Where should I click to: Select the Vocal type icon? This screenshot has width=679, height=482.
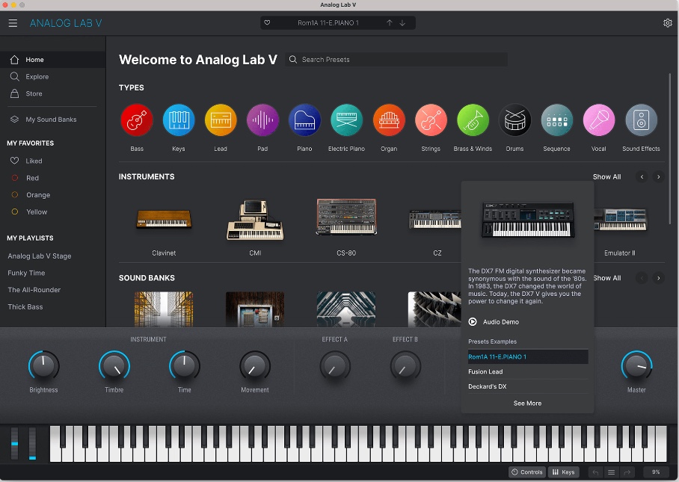(599, 120)
